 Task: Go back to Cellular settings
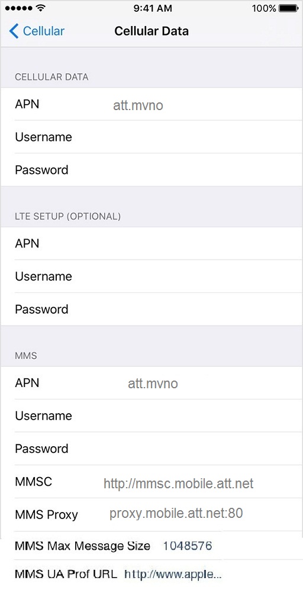37,31
